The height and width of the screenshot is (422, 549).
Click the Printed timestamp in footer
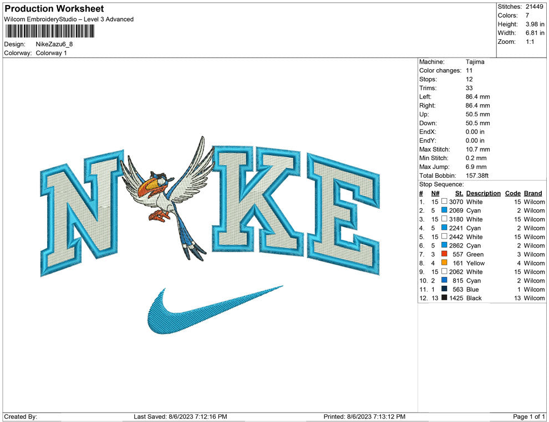(x=364, y=416)
